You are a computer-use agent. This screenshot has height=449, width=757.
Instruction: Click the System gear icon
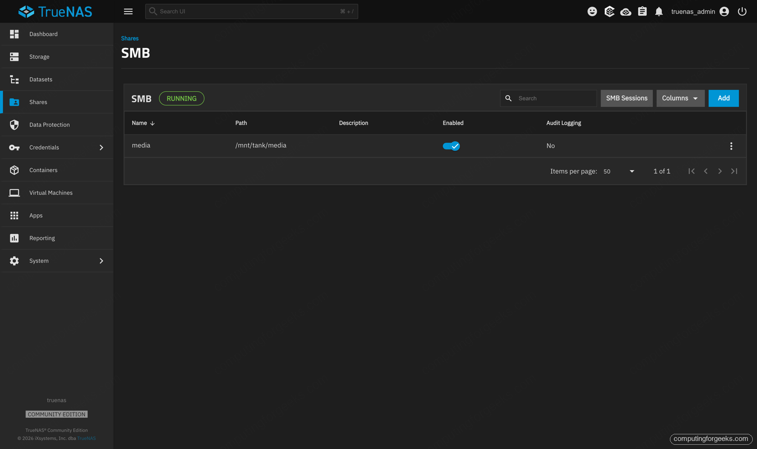(14, 261)
